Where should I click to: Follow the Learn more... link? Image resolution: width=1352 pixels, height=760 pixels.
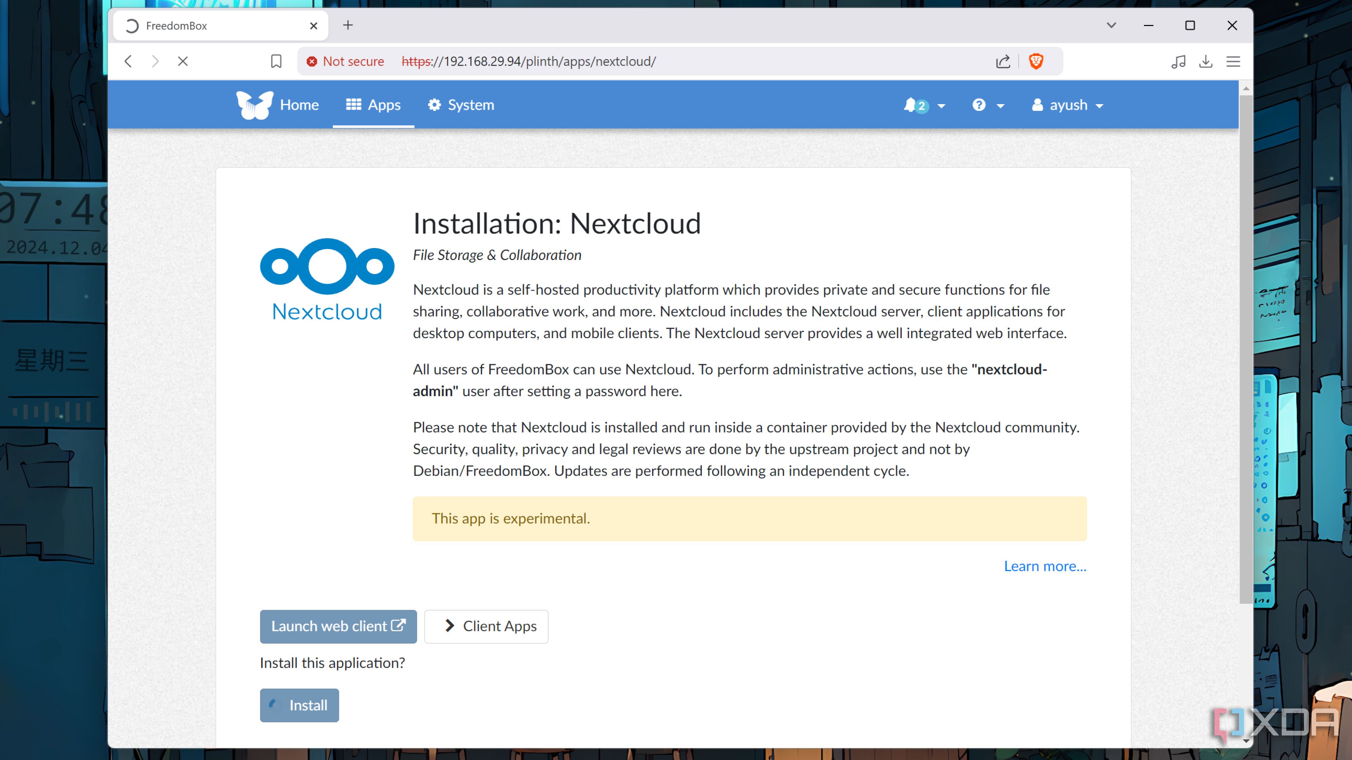1045,566
